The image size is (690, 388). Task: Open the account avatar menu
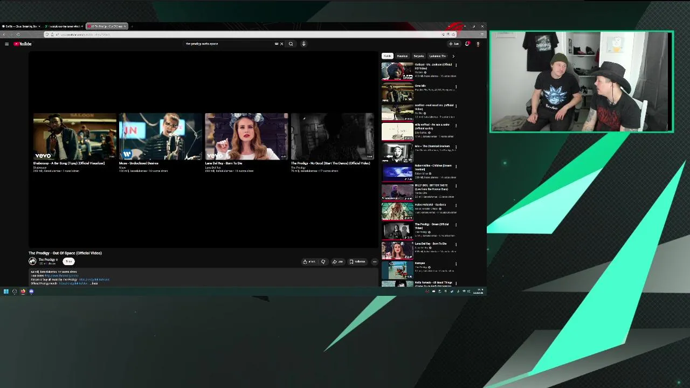[478, 44]
